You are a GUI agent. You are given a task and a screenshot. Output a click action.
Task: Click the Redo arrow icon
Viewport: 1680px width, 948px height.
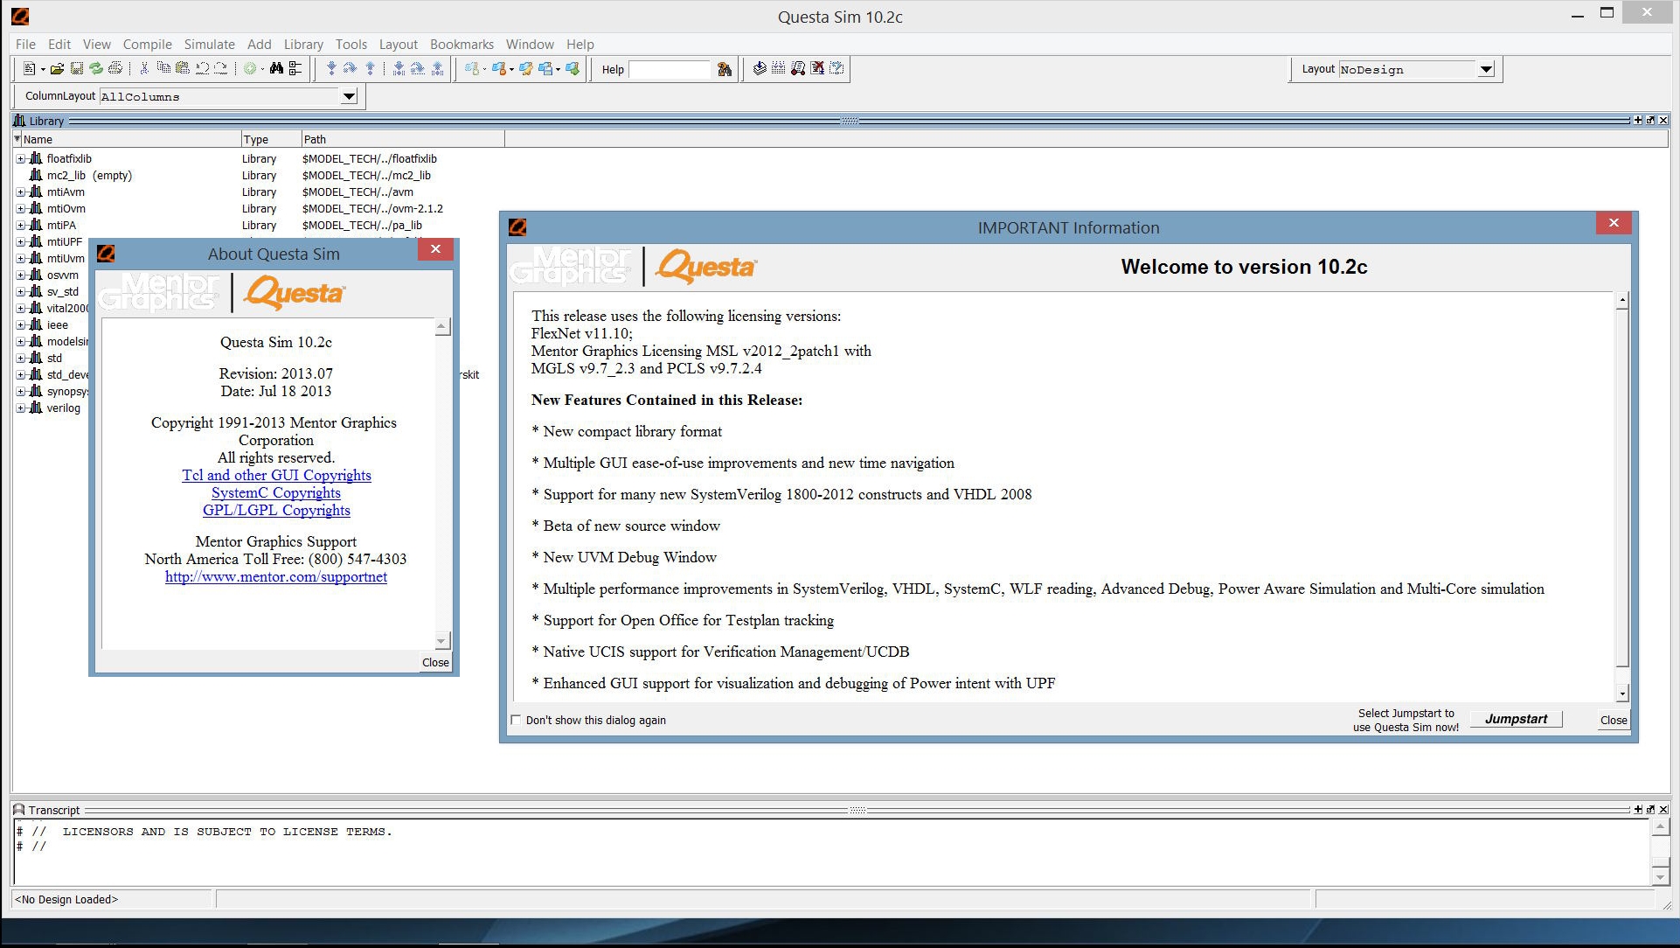click(x=221, y=69)
